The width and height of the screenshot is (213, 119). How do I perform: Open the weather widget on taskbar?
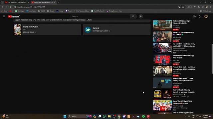[5, 116]
